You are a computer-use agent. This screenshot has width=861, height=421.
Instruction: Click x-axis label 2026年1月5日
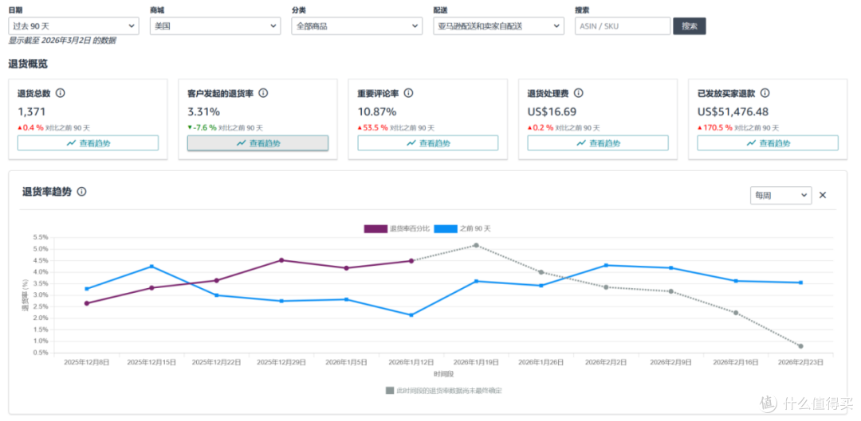347,362
